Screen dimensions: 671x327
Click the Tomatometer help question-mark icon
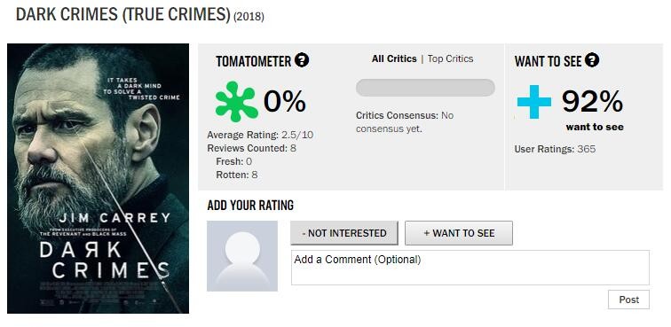pyautogui.click(x=302, y=60)
